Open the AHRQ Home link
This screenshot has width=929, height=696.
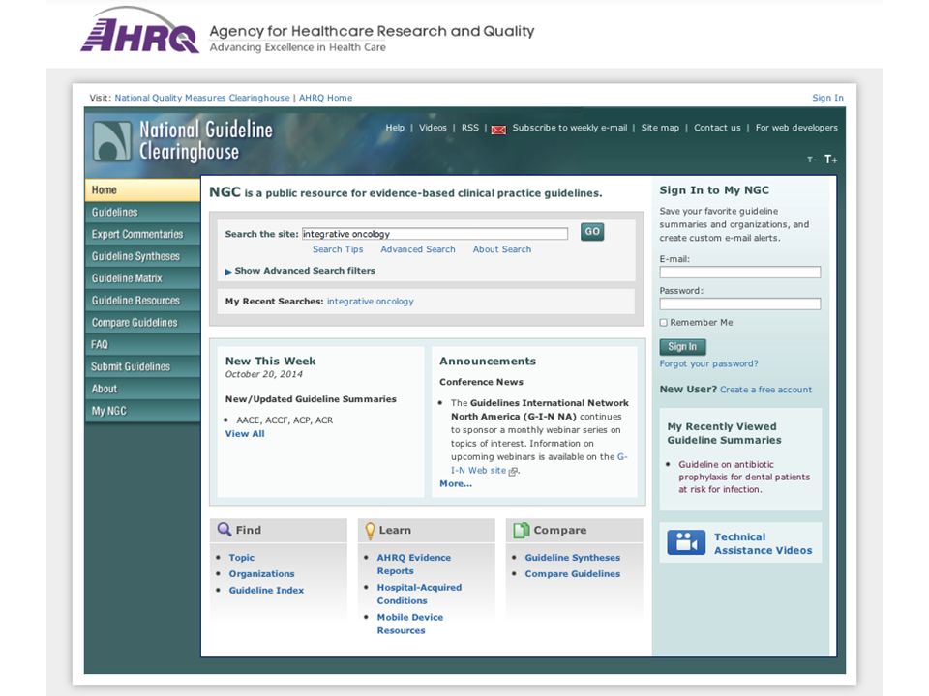(x=325, y=98)
